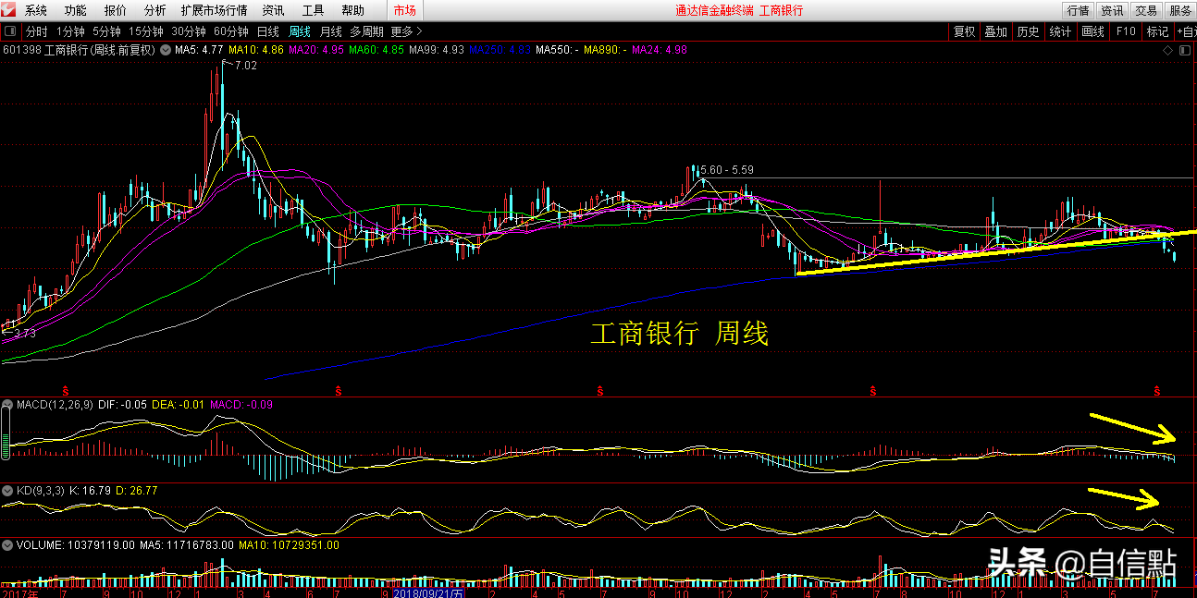Select the red 市场 tab
The height and width of the screenshot is (598, 1197).
click(x=405, y=10)
